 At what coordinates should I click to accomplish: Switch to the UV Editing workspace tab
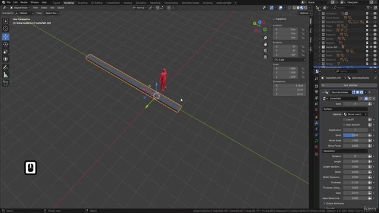pos(97,3)
